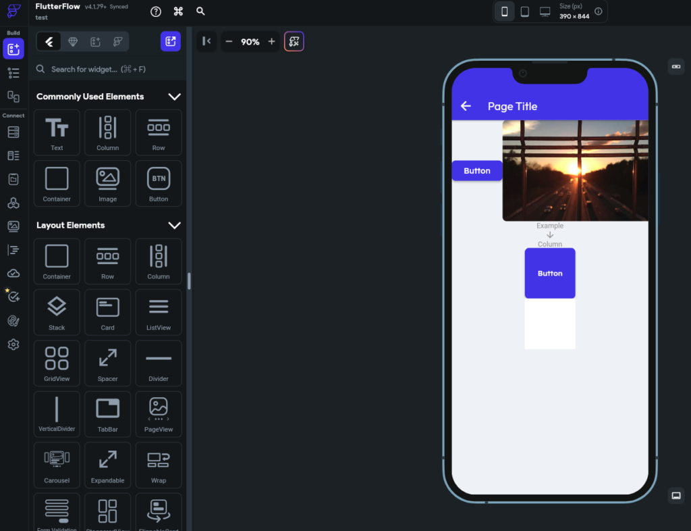Select the Stack layout widget
This screenshot has height=531, width=691.
click(57, 311)
